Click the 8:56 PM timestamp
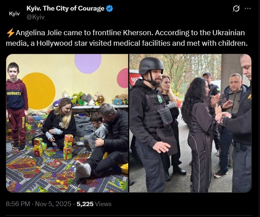This screenshot has height=217, width=260. tap(18, 204)
